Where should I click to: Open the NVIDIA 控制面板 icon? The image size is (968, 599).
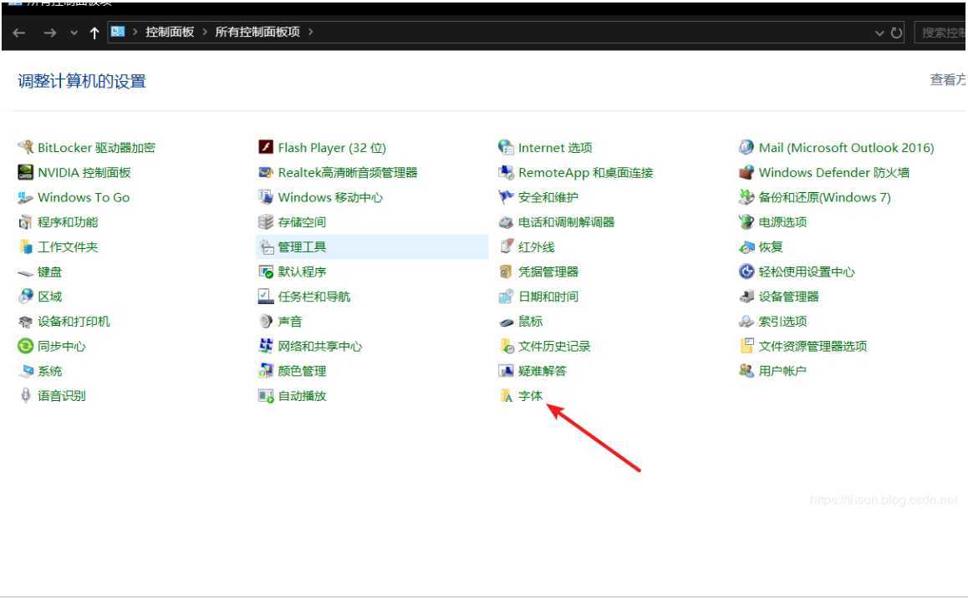pos(25,172)
